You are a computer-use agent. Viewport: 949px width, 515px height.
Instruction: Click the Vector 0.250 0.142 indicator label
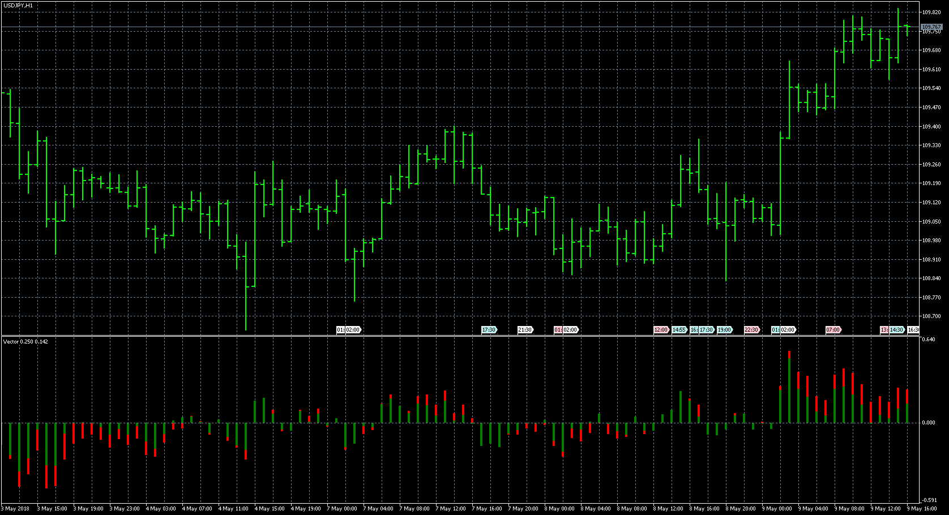(x=26, y=341)
